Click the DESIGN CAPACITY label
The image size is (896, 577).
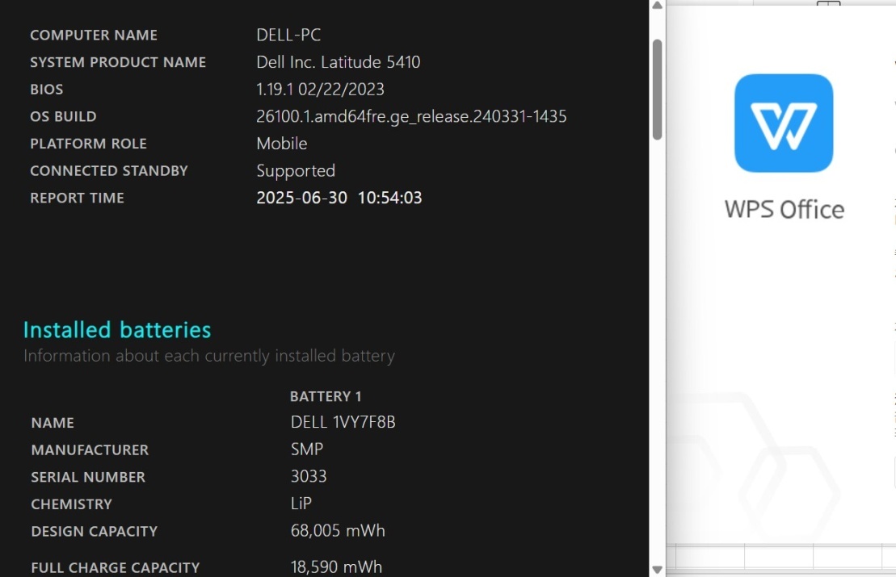95,531
